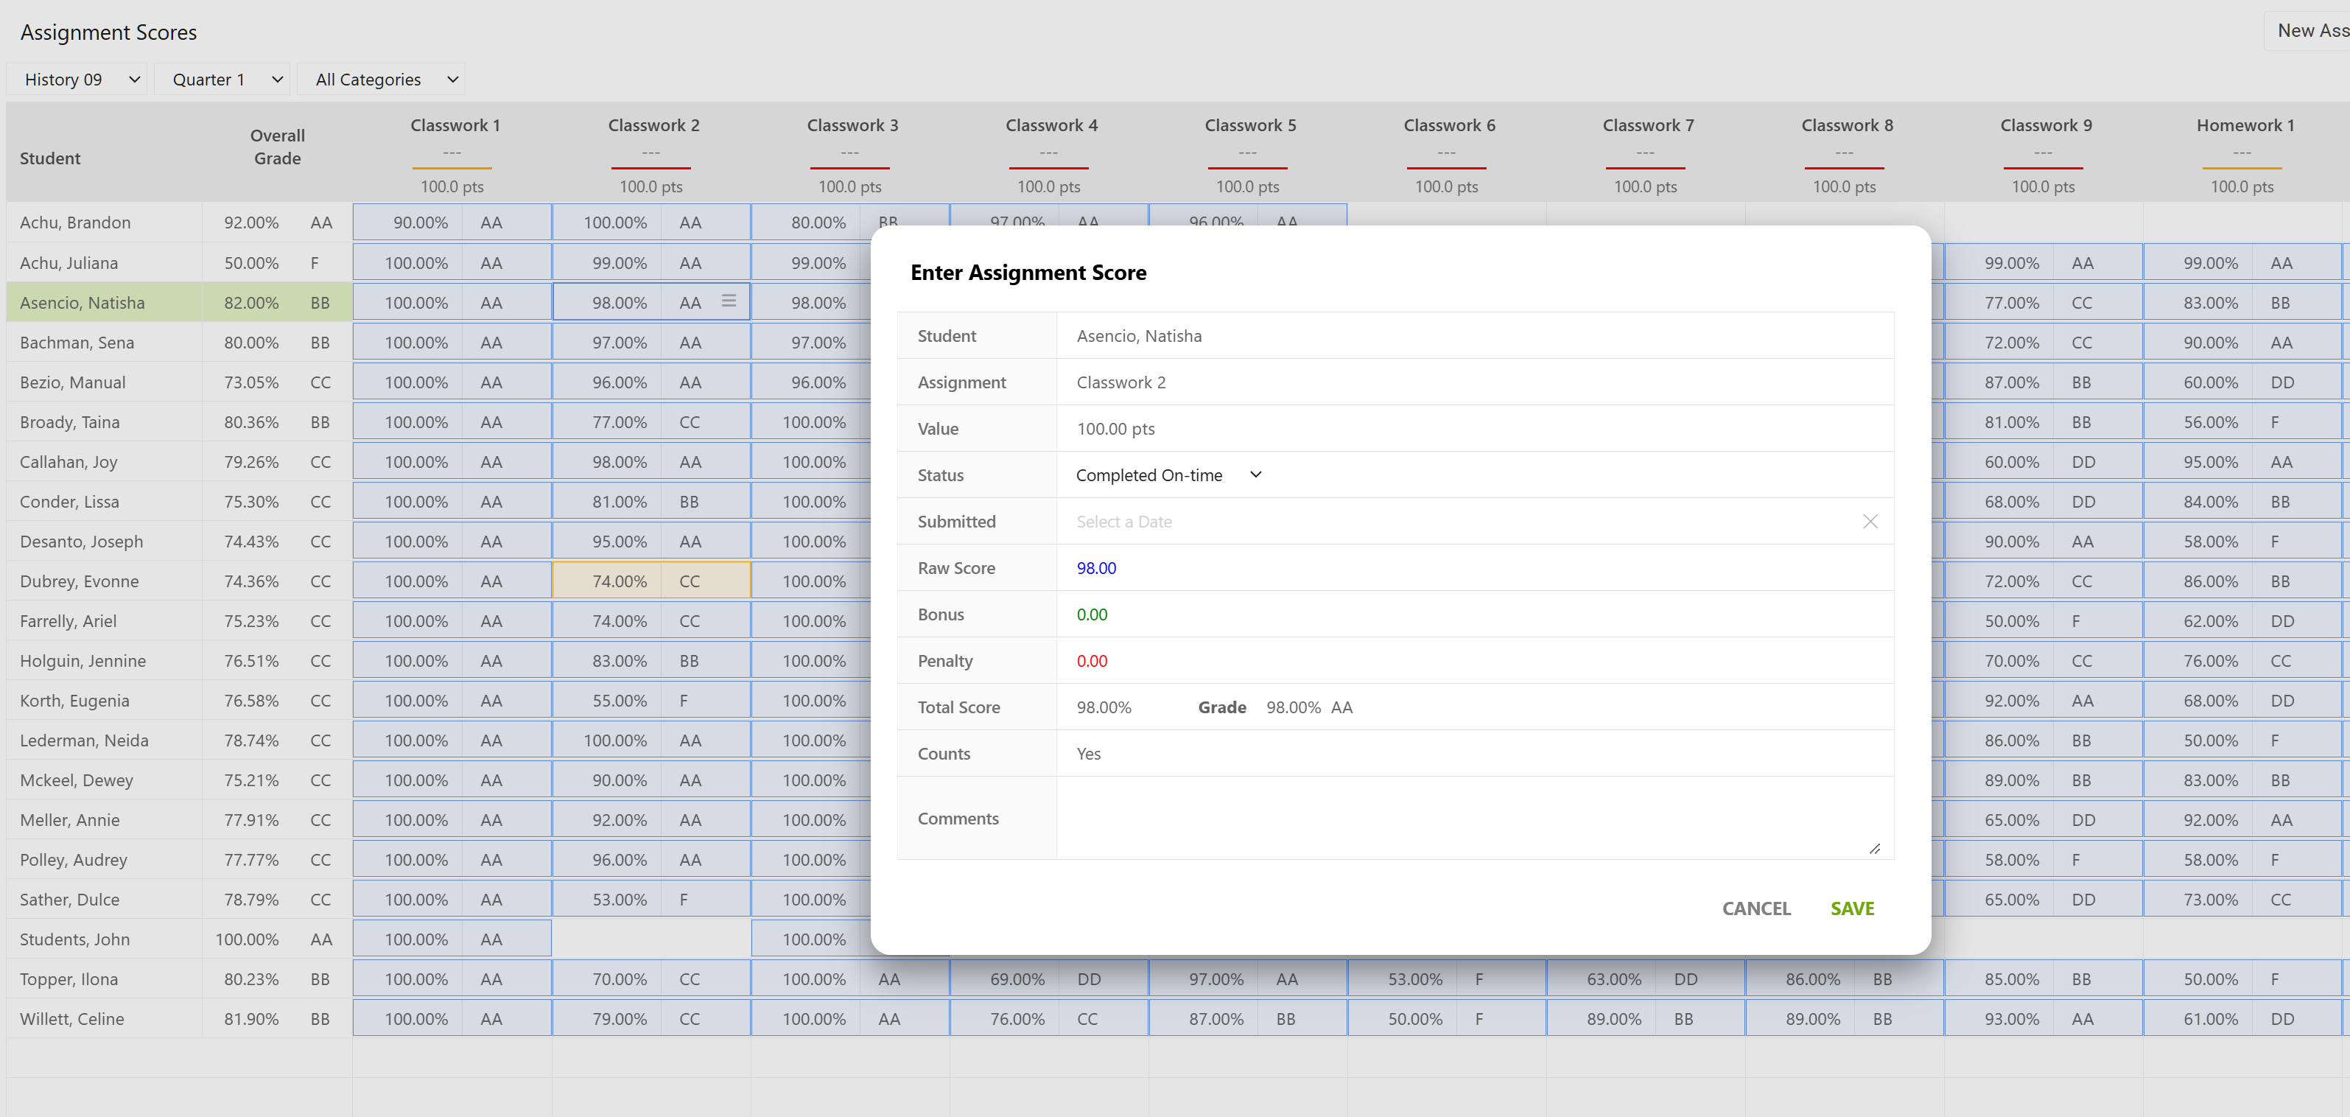Screen dimensions: 2350x1117
Task: Click the SAVE button in dialog
Action: [x=1851, y=908]
